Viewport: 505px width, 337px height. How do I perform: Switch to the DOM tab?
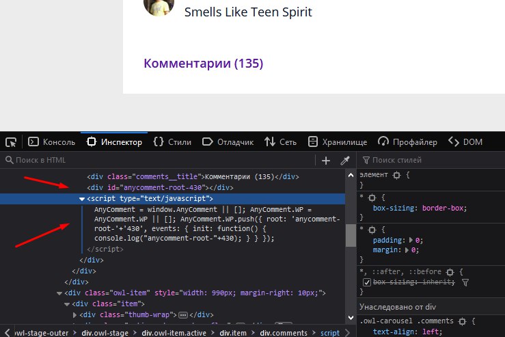pos(465,142)
